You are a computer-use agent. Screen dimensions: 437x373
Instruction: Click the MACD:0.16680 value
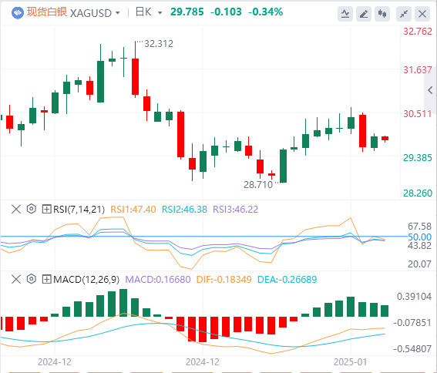coord(158,279)
